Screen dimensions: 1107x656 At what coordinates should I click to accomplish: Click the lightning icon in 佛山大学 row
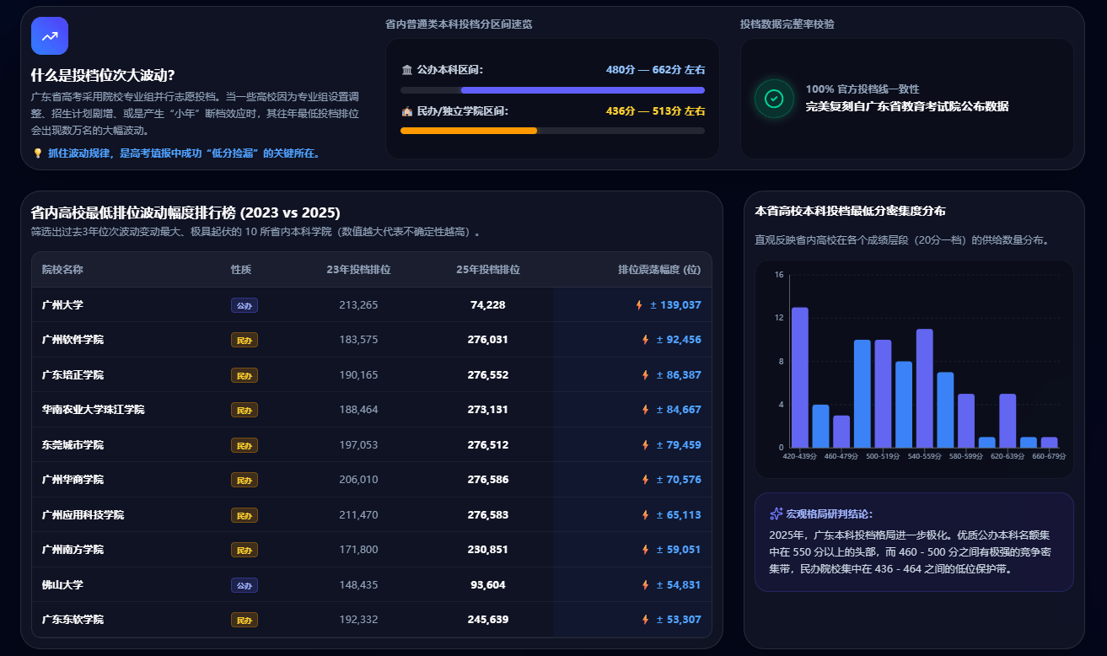tap(646, 585)
